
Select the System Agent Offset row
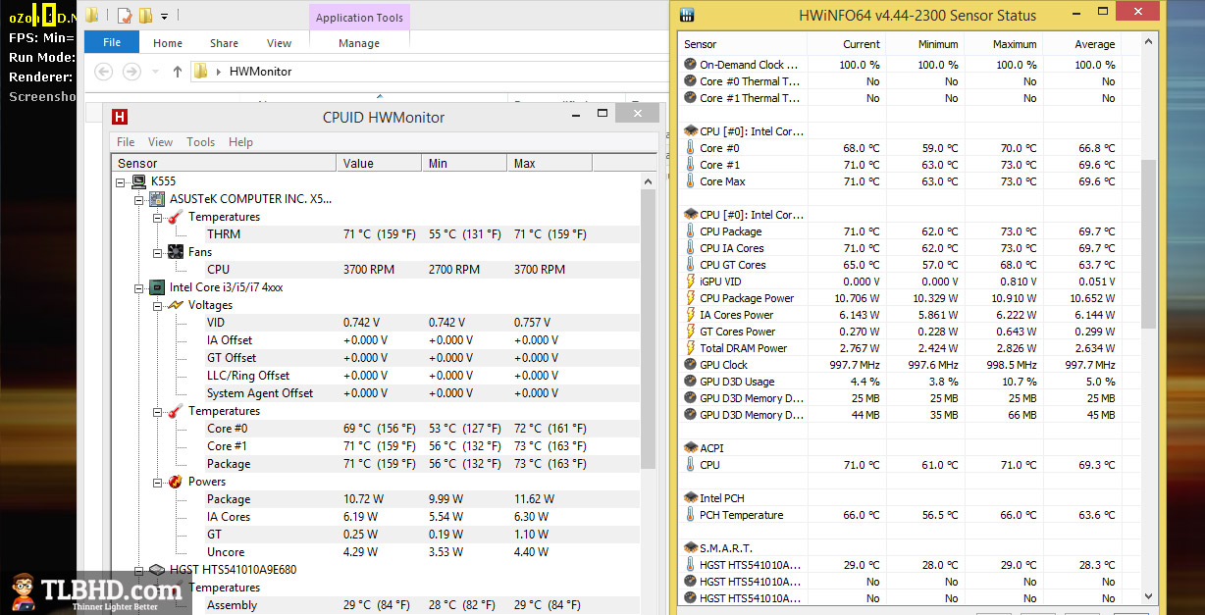(x=377, y=393)
